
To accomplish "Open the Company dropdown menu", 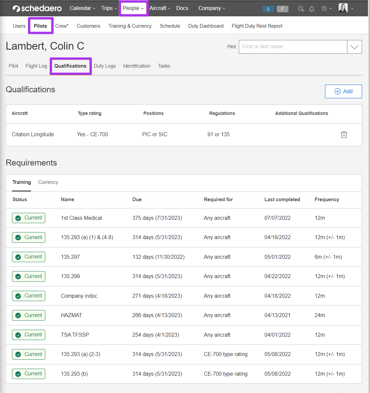I will (212, 8).
